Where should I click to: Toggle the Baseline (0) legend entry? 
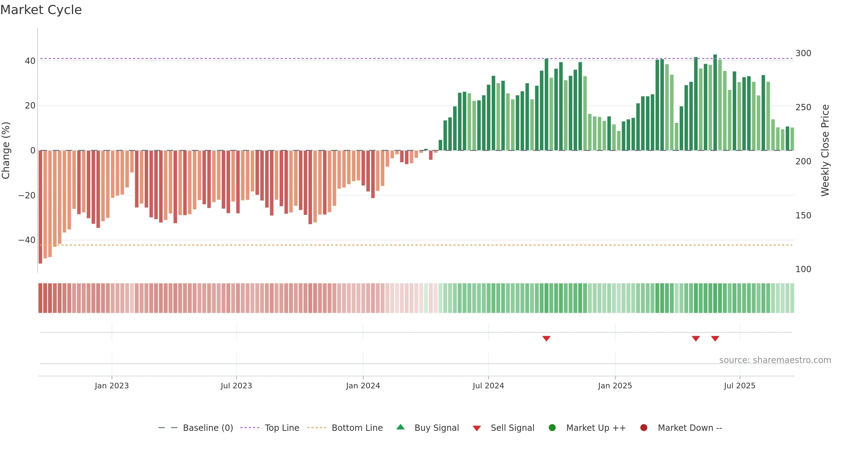pyautogui.click(x=196, y=428)
